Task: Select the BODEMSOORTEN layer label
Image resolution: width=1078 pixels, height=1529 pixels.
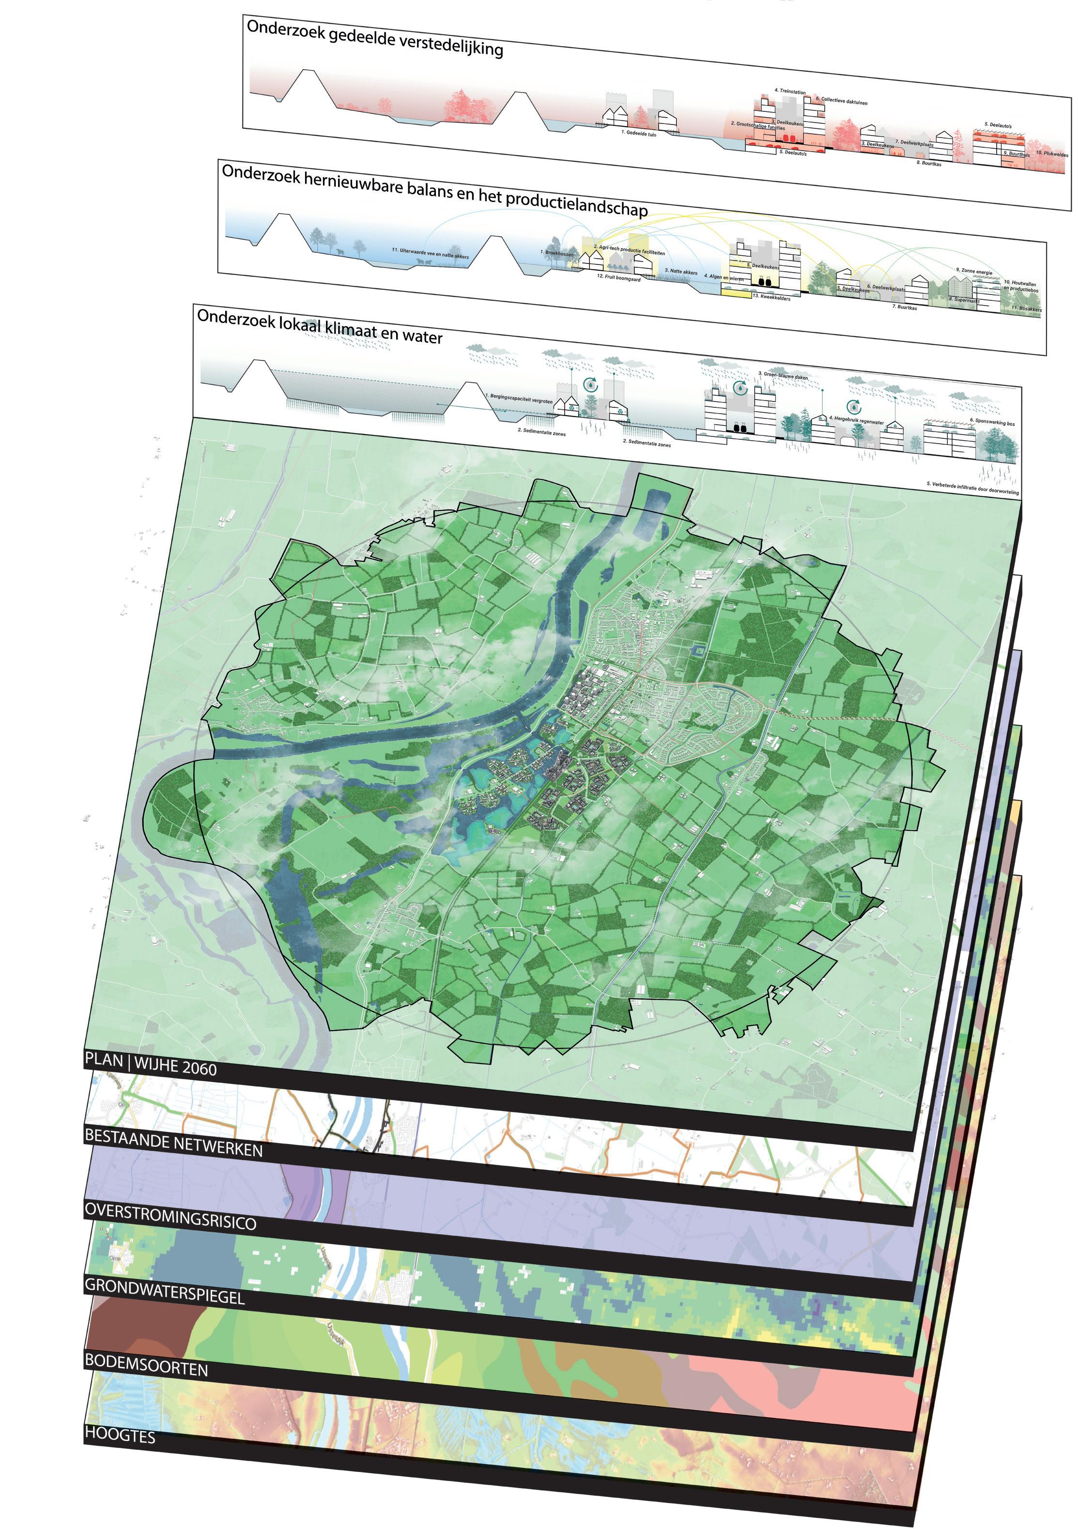Action: click(146, 1364)
